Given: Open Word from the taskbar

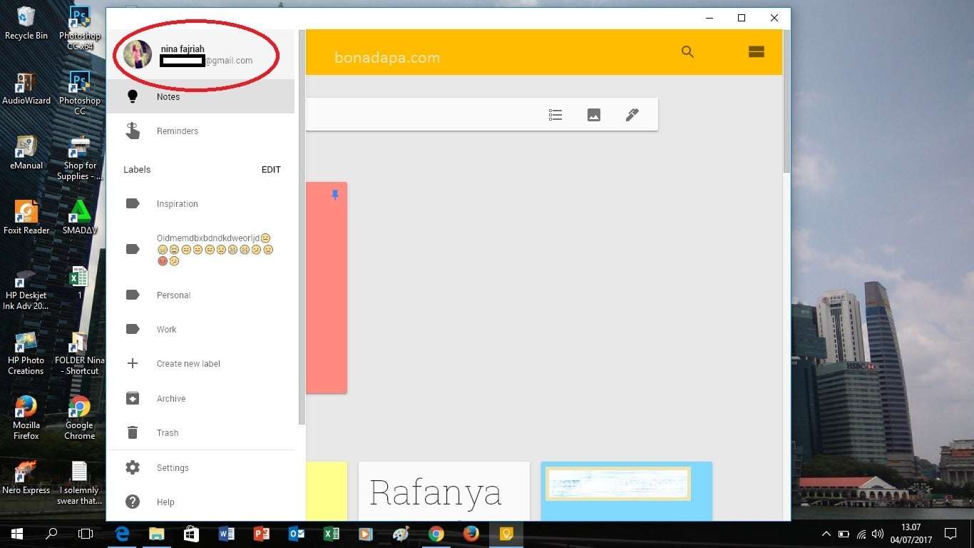Looking at the screenshot, I should pos(227,534).
